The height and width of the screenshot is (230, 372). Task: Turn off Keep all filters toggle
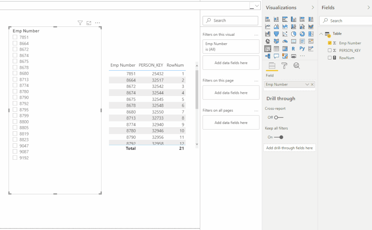pos(279,137)
